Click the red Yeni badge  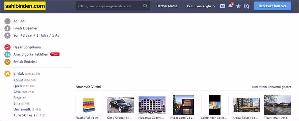[55, 54]
